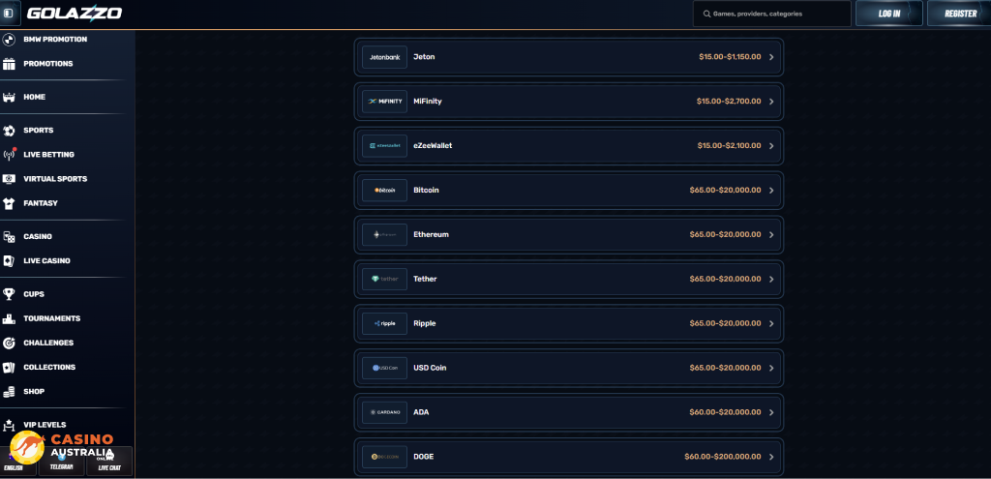Expand the Ripple row chevron
991x479 pixels.
click(771, 323)
